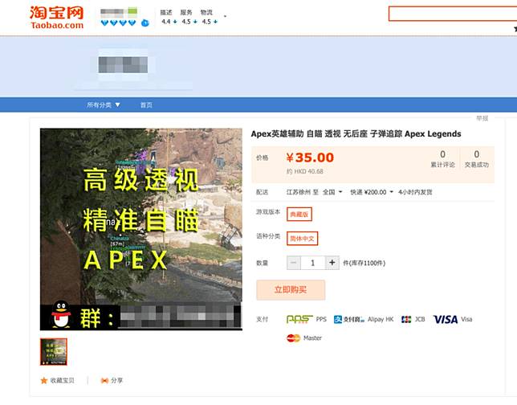Click the VISA payment logo
Screen dimensions: 517x405
[x=446, y=319]
